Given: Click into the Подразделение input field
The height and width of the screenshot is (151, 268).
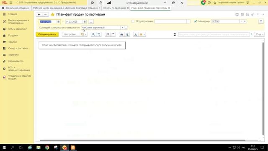Looking at the screenshot, I should (170, 21).
